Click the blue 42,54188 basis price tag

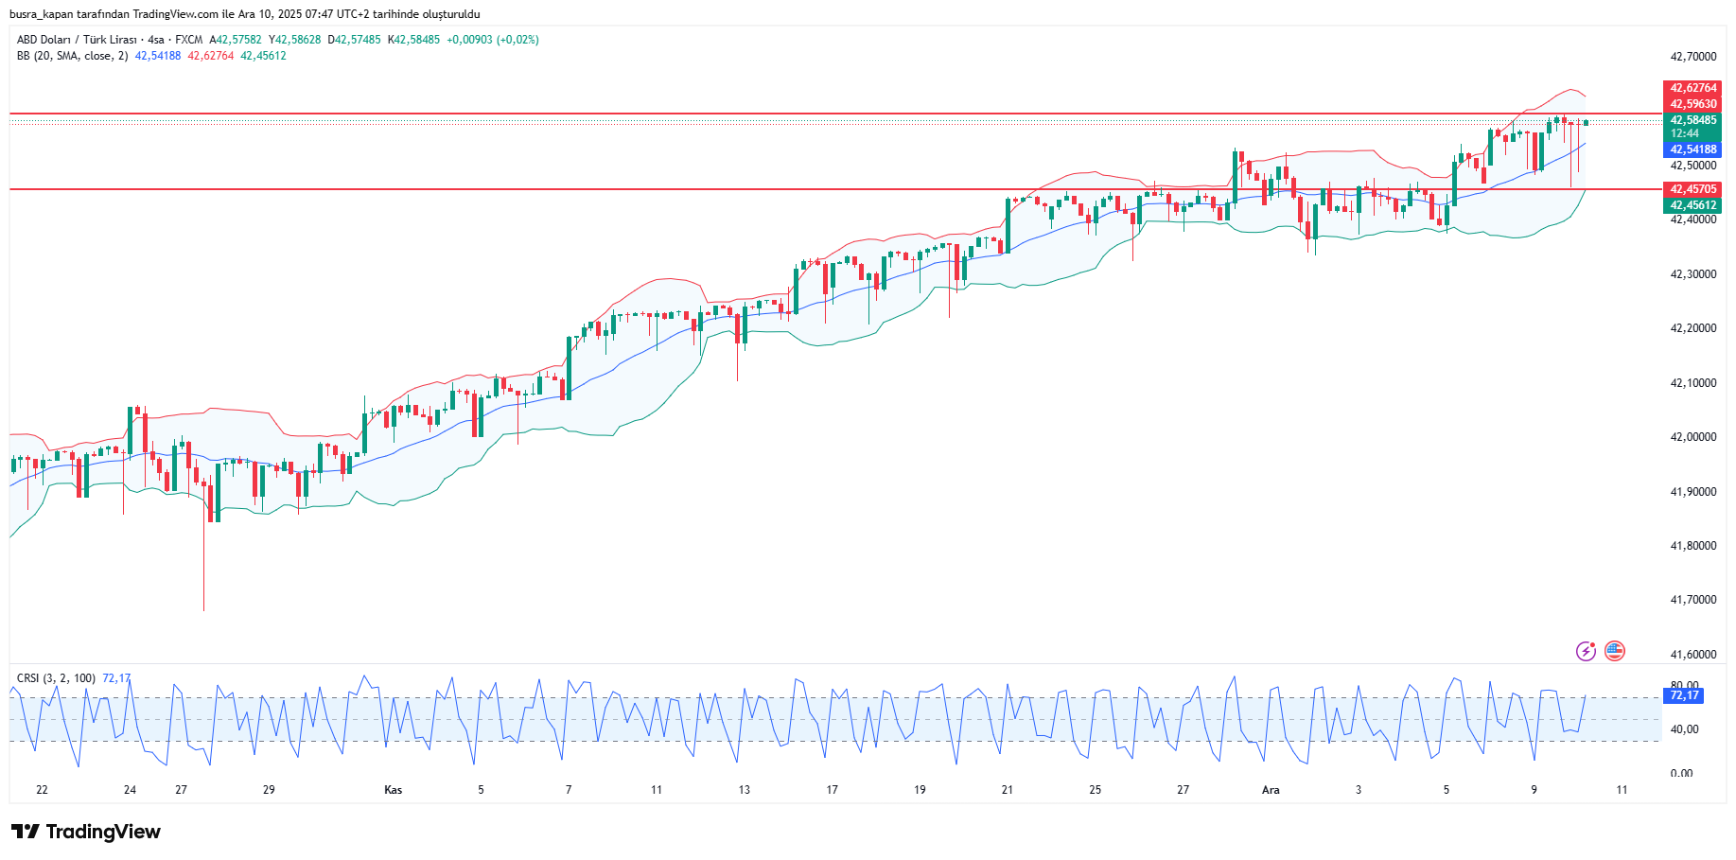point(1692,149)
